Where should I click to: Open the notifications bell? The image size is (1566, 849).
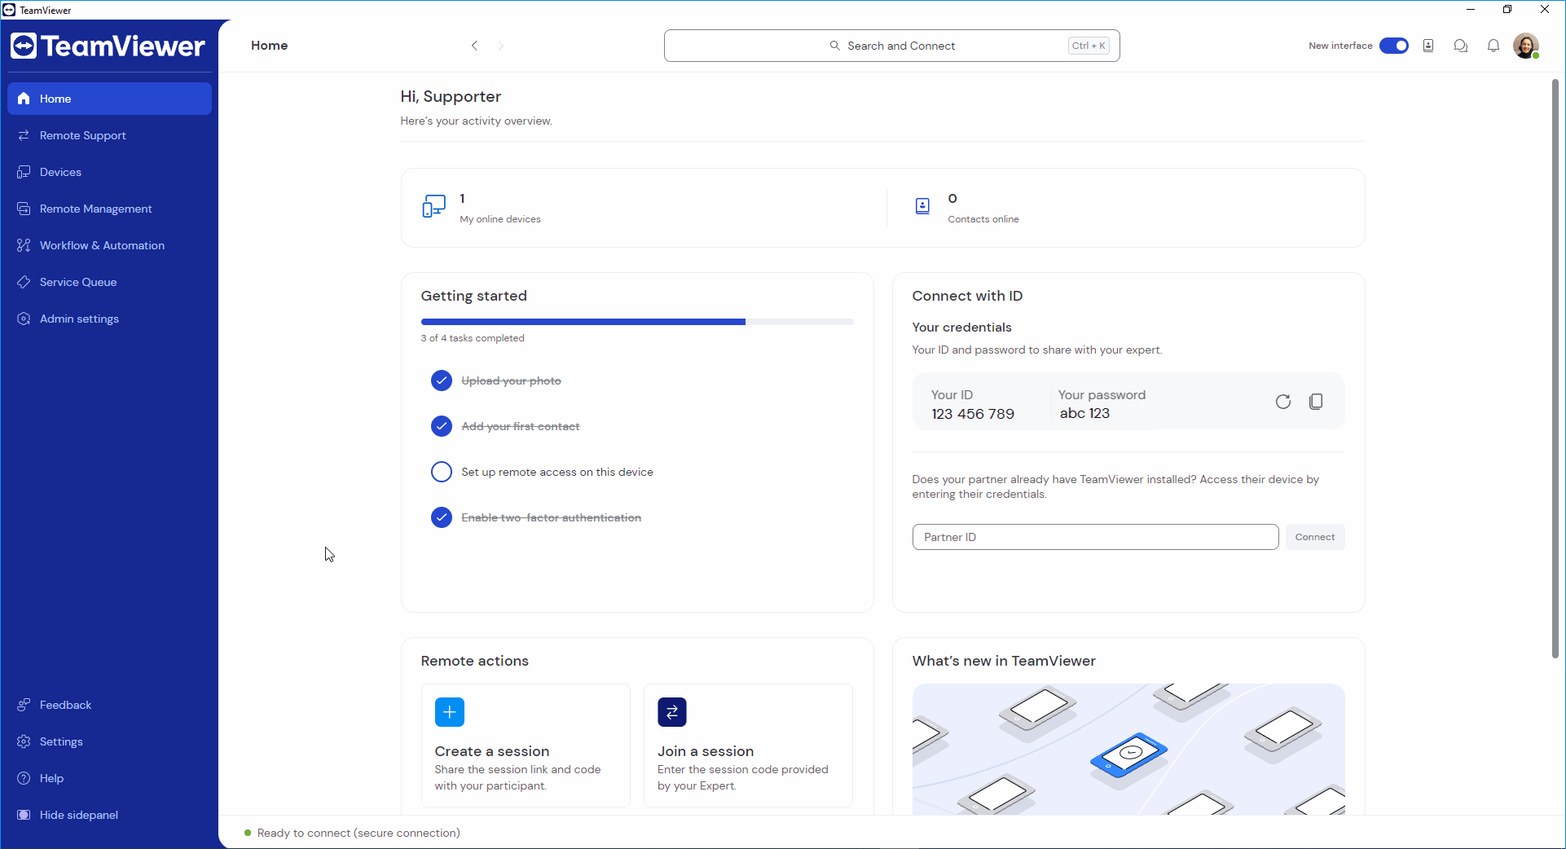1493,46
